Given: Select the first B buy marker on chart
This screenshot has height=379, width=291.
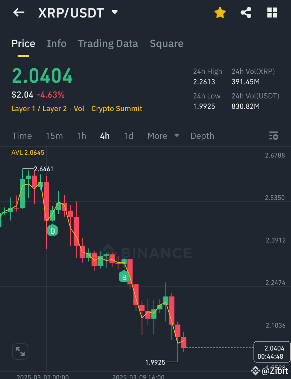Looking at the screenshot, I should pyautogui.click(x=53, y=231).
